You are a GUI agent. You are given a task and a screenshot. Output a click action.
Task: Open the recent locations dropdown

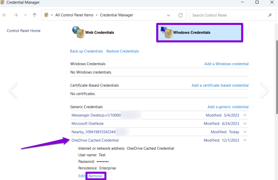[x=25, y=15]
